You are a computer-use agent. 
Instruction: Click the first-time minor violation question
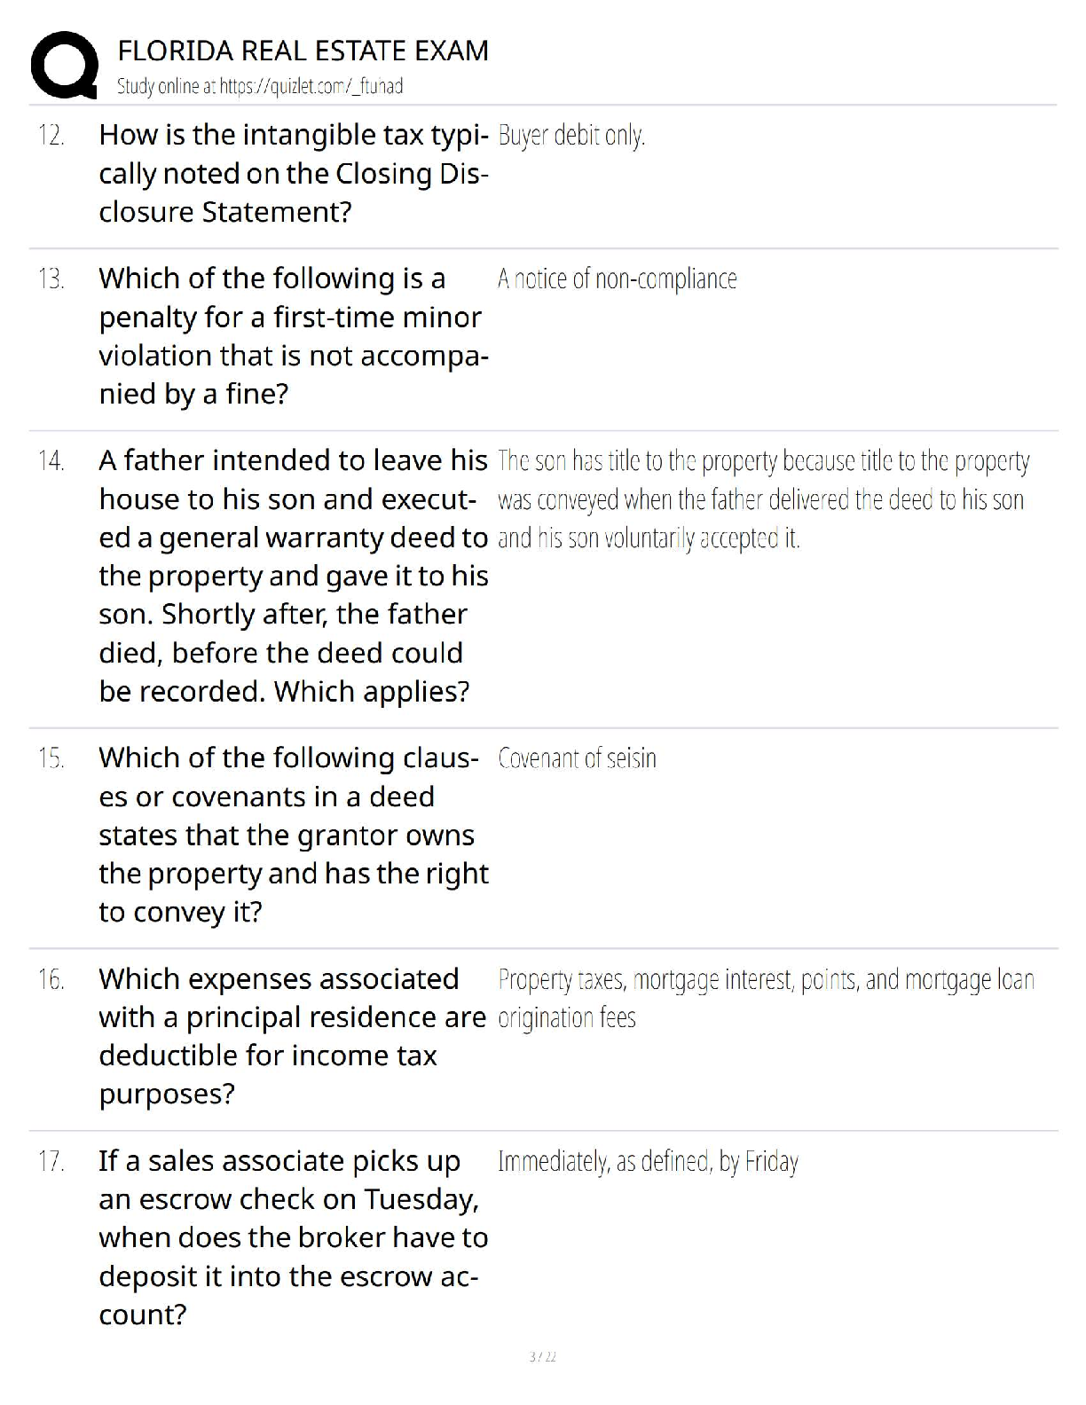[294, 336]
